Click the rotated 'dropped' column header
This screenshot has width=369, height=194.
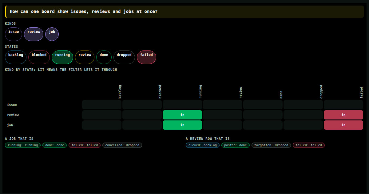pyautogui.click(x=321, y=92)
